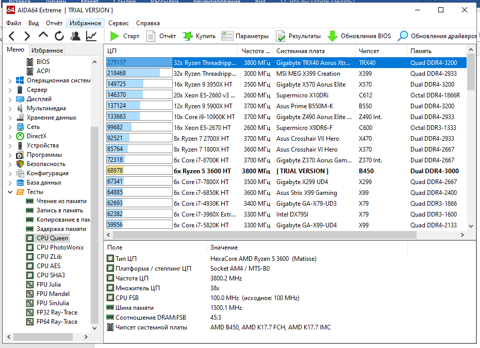Click the Refresh icon in toolbar
480x348 pixels.
pos(59,36)
